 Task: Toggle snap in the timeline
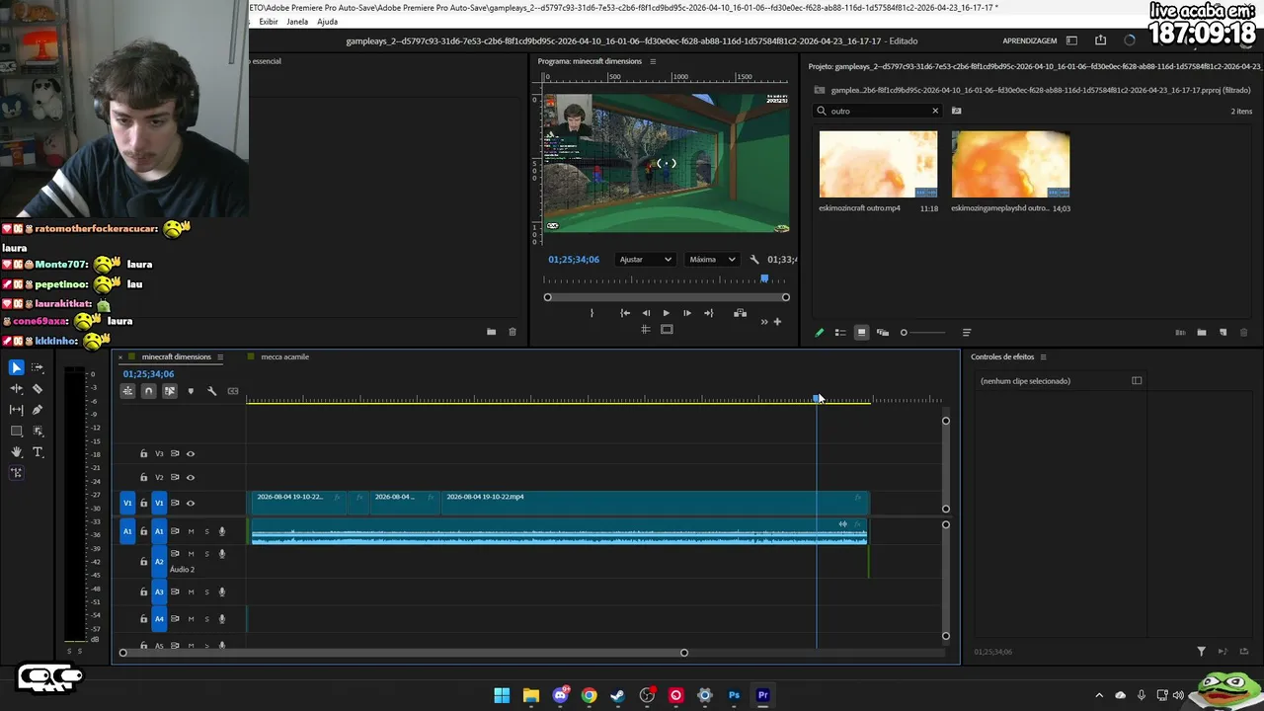pos(148,391)
